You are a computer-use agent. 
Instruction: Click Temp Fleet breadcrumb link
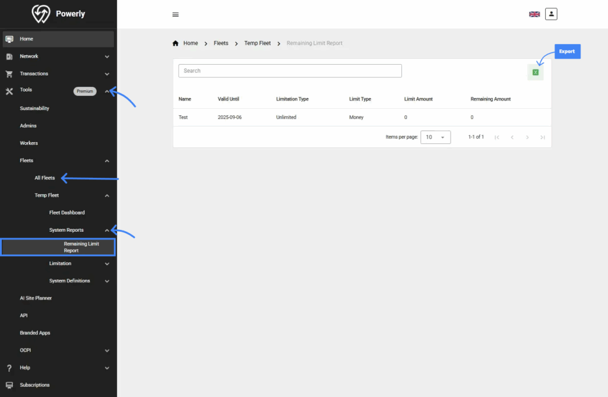tap(257, 43)
